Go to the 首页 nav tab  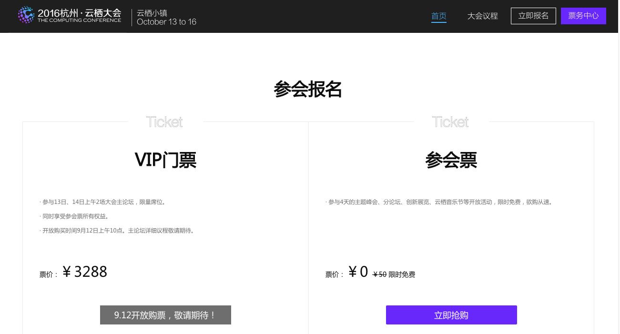point(438,16)
